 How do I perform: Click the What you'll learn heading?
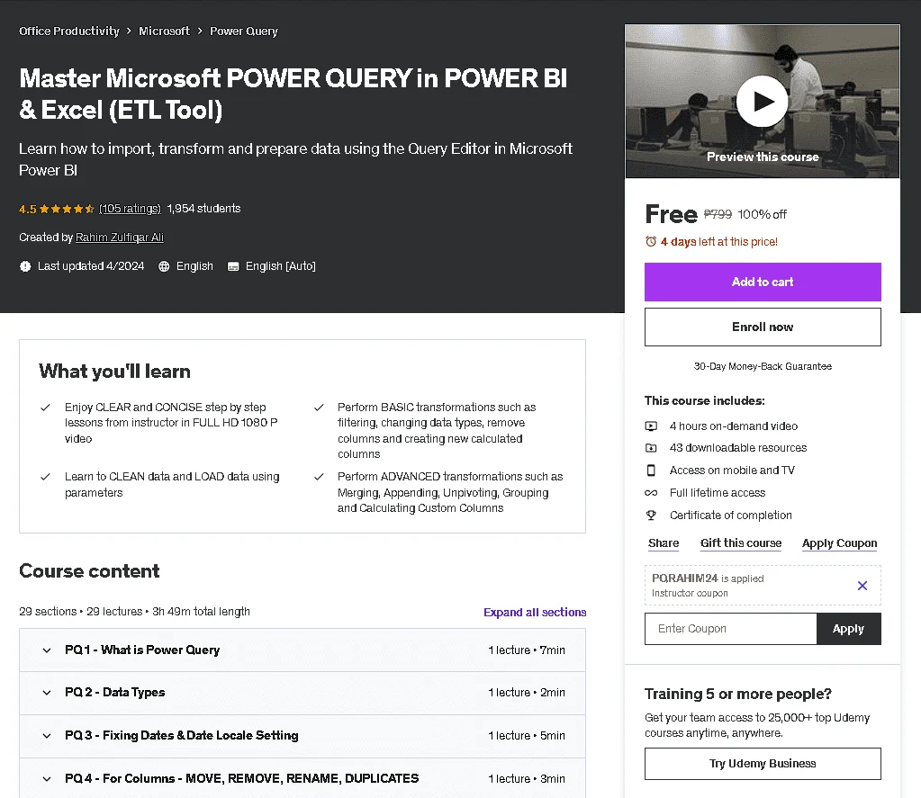click(x=114, y=372)
